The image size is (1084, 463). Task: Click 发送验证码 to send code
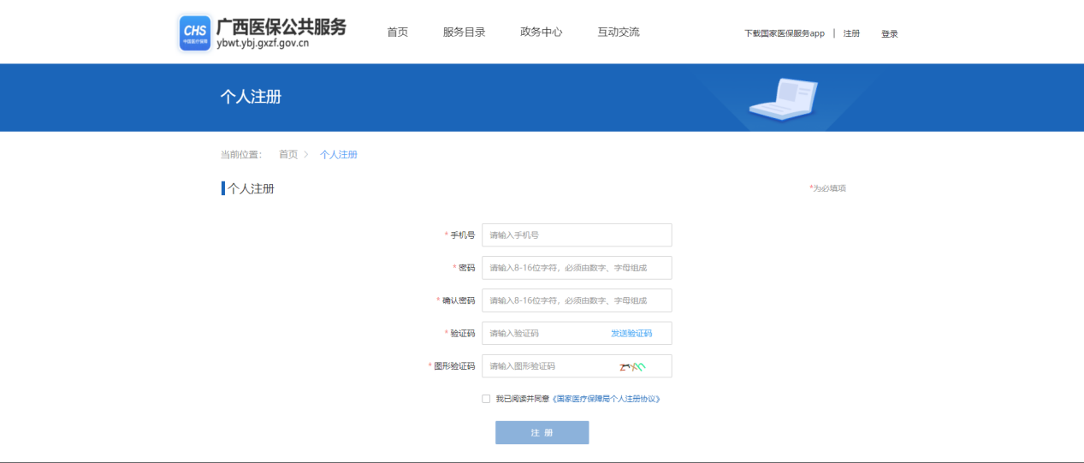(x=631, y=334)
